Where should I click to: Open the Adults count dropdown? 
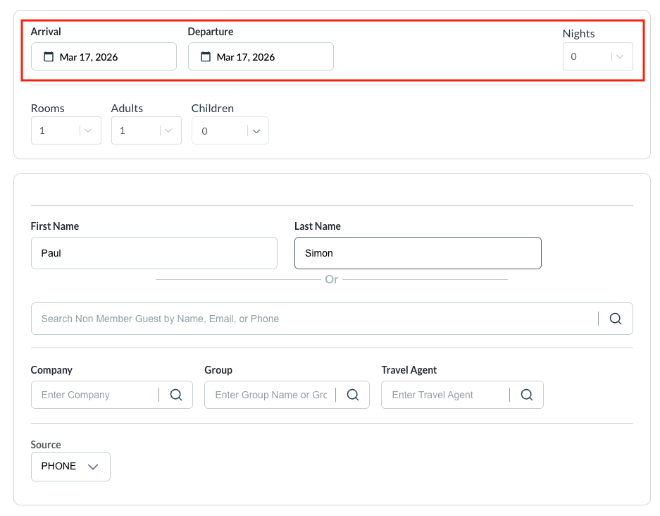point(146,130)
